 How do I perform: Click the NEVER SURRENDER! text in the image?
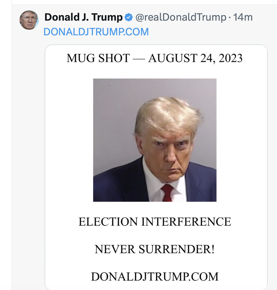click(x=155, y=249)
